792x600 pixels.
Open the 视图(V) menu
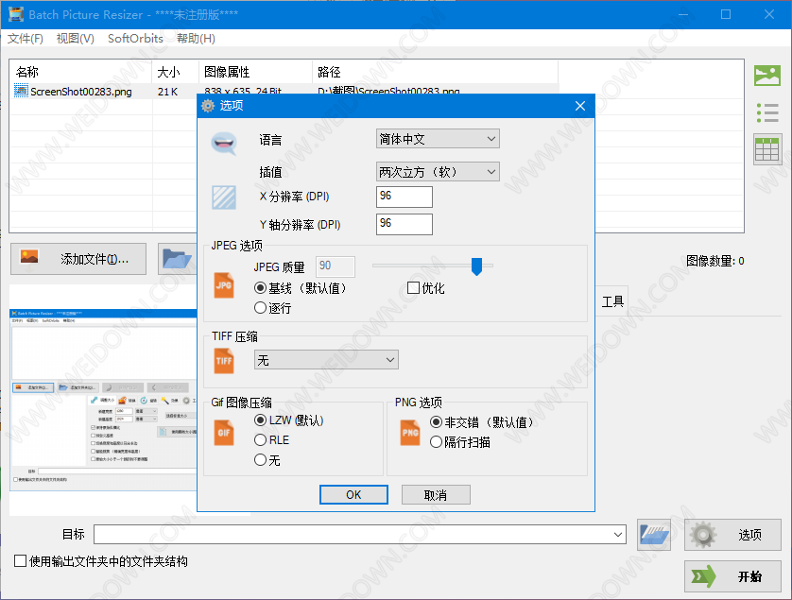(76, 39)
